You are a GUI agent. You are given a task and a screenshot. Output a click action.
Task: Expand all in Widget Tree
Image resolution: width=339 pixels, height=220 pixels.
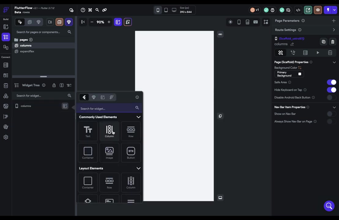tap(61, 85)
